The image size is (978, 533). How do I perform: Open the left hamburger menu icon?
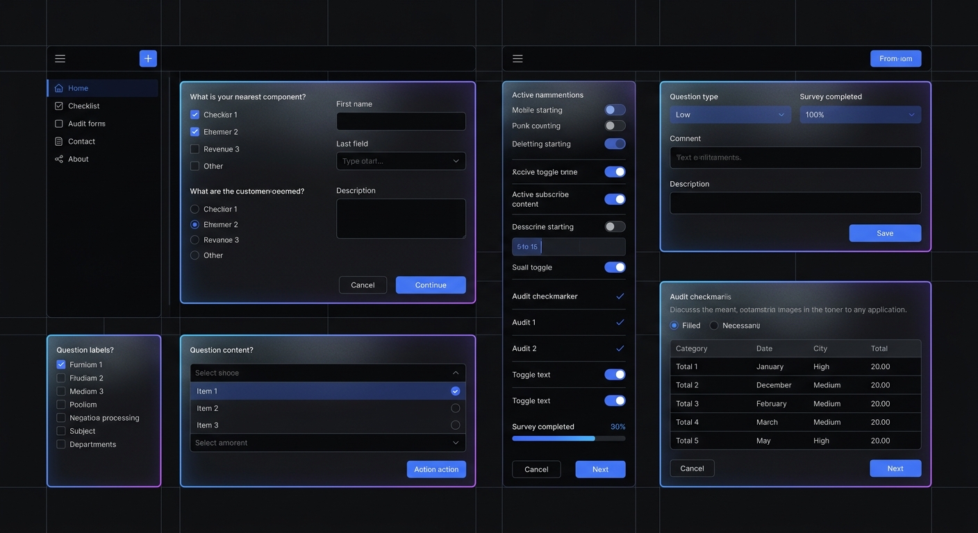60,59
